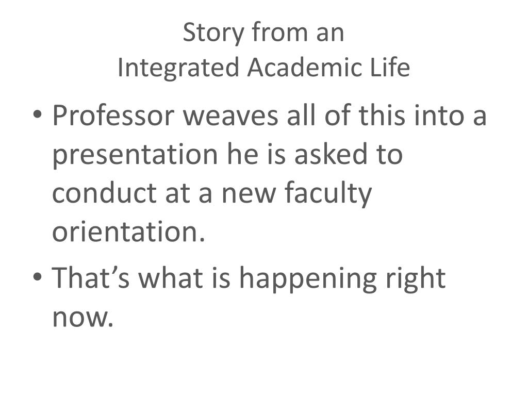
Task: Select the second bullet point marker
Action: click(x=37, y=277)
